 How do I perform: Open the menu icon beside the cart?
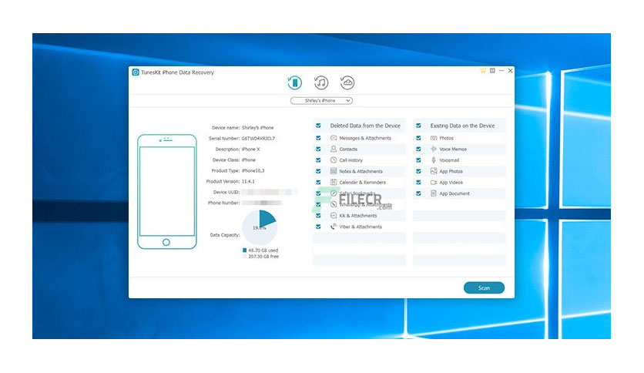(492, 71)
